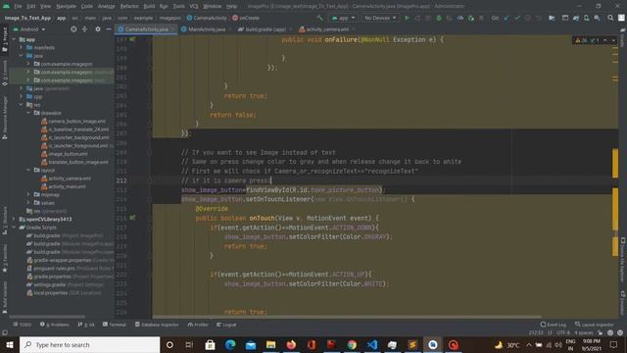Screen dimensions: 627x353
Task: Collapse Gradle Scripts node
Action: coord(14,227)
